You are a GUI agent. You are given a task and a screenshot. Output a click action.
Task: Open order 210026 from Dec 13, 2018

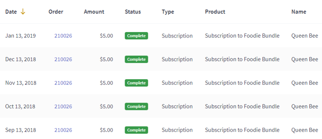click(63, 59)
